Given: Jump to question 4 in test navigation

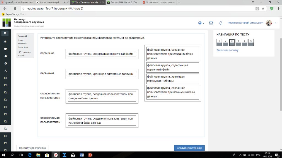Looking at the screenshot, I should [x=238, y=43].
